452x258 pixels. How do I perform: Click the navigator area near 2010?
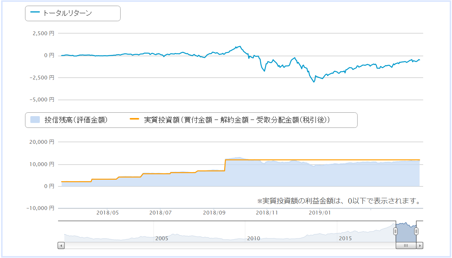point(254,238)
